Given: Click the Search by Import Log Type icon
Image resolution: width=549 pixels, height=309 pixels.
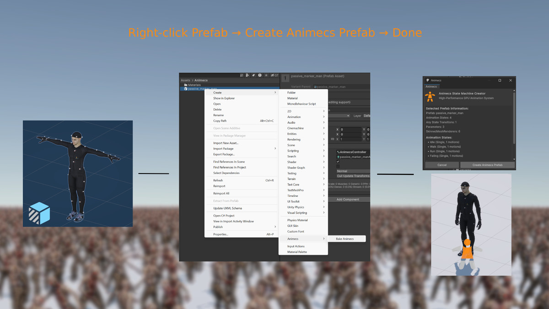Looking at the screenshot, I should [260, 75].
